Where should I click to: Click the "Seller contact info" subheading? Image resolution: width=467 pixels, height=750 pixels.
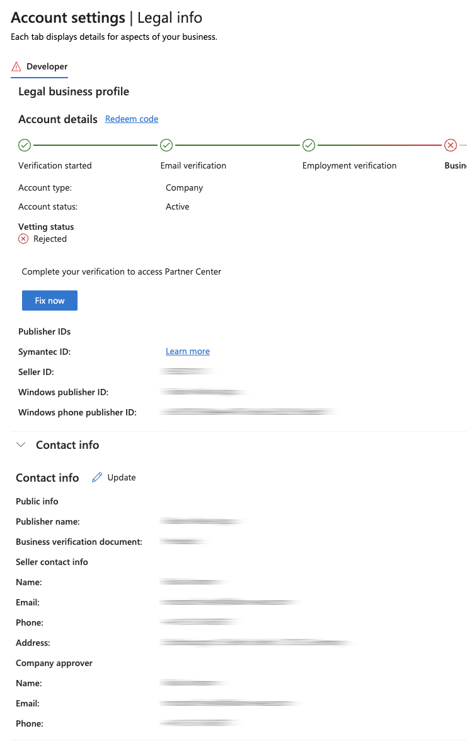click(x=52, y=562)
